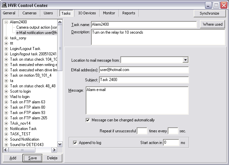Expand the TASK_TEST node
Viewport: 229px width, 165px height.
6,134
